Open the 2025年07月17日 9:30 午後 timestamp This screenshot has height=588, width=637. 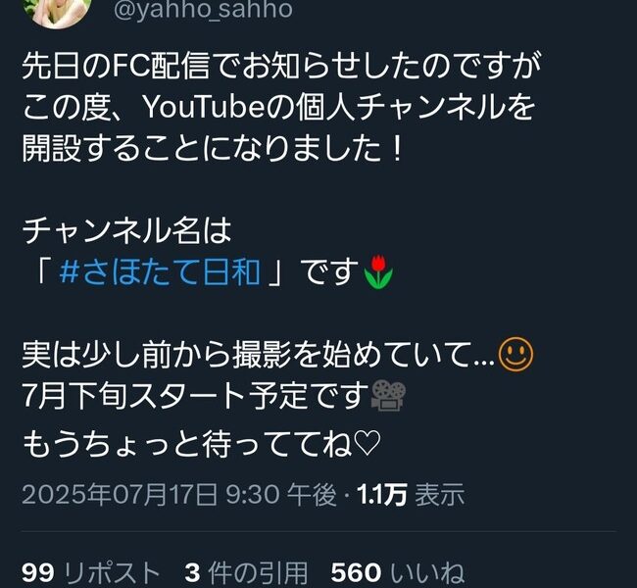click(179, 495)
